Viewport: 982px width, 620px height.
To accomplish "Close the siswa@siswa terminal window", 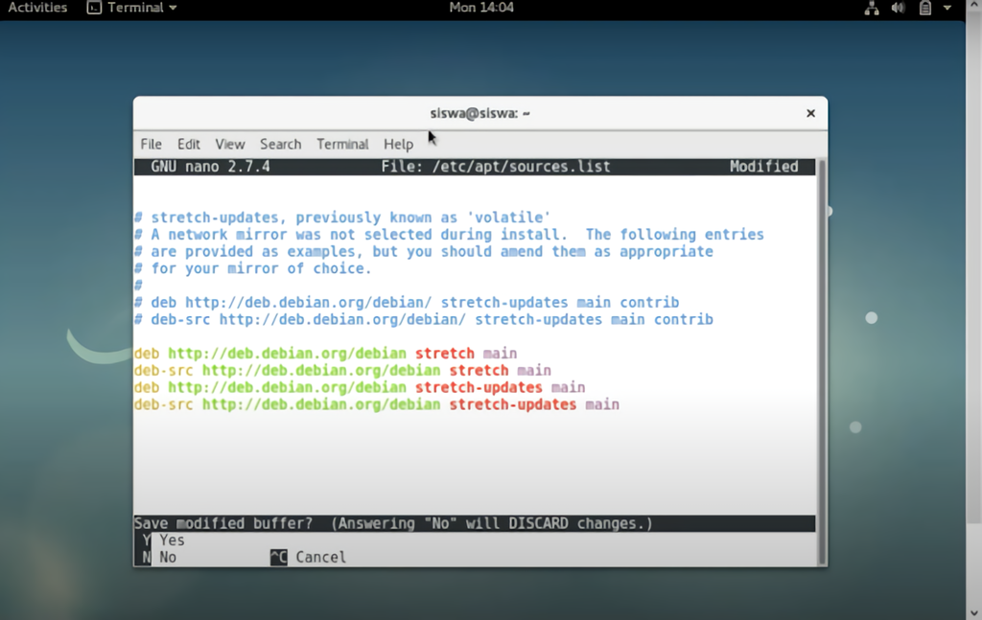I will click(810, 113).
